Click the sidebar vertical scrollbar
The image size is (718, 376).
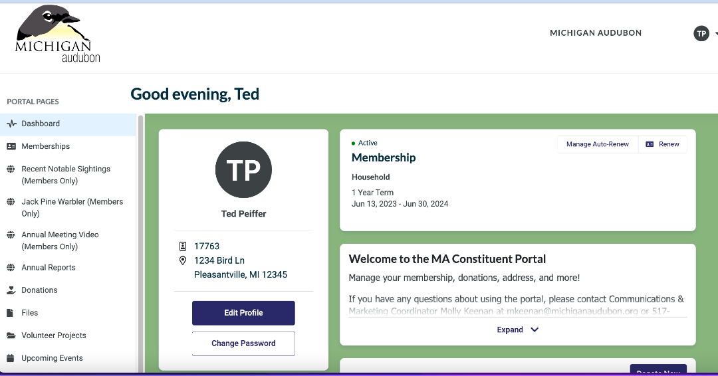(140, 242)
